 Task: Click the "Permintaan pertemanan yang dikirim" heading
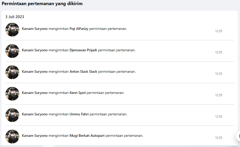[x=42, y=4]
